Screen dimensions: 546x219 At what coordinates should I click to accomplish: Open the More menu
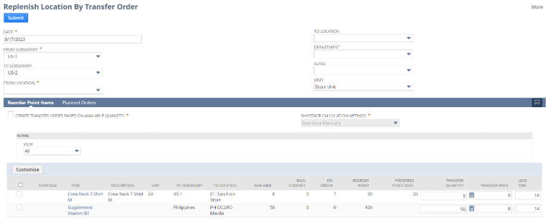pos(536,7)
